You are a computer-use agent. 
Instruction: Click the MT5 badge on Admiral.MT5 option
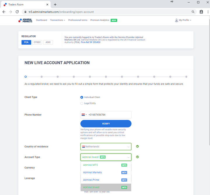pos(124,165)
